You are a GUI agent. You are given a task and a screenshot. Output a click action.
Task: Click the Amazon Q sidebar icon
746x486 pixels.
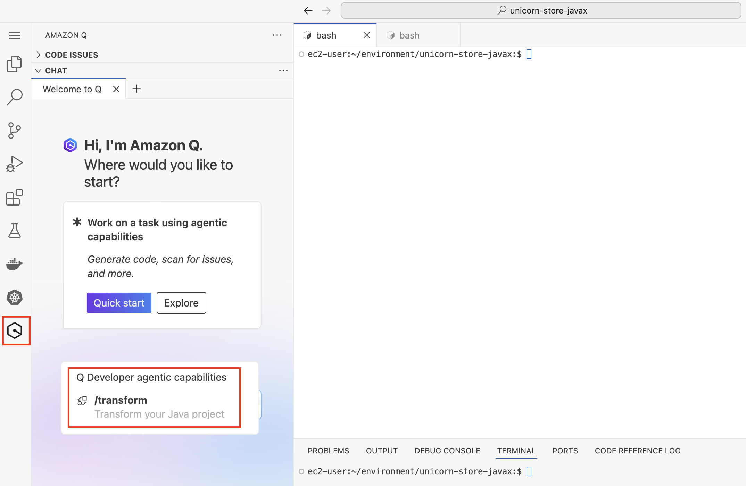[x=15, y=330]
